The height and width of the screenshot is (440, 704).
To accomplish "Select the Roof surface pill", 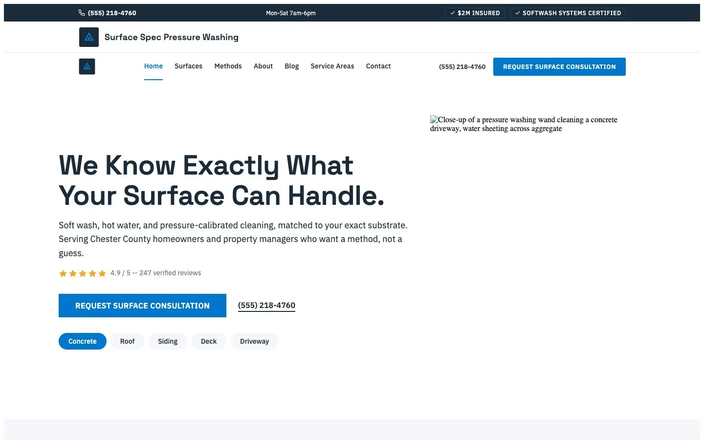I will [x=127, y=341].
